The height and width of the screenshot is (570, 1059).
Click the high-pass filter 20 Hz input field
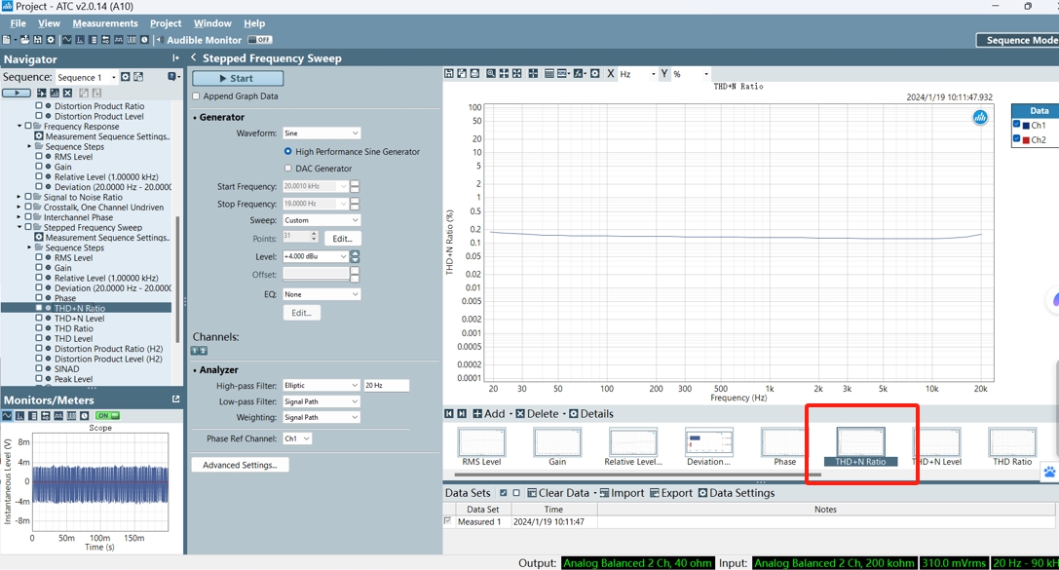point(387,386)
